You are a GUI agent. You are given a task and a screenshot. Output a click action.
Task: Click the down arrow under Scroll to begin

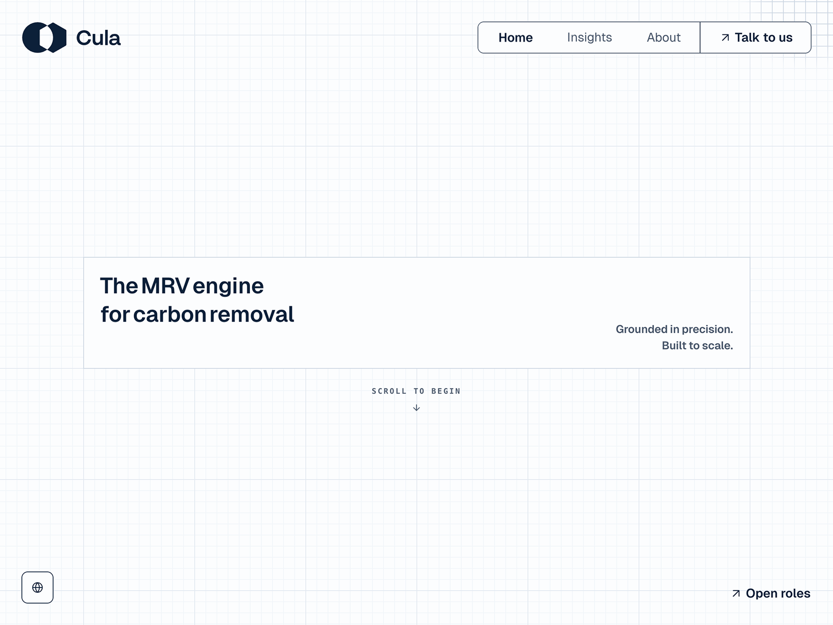[x=416, y=408]
